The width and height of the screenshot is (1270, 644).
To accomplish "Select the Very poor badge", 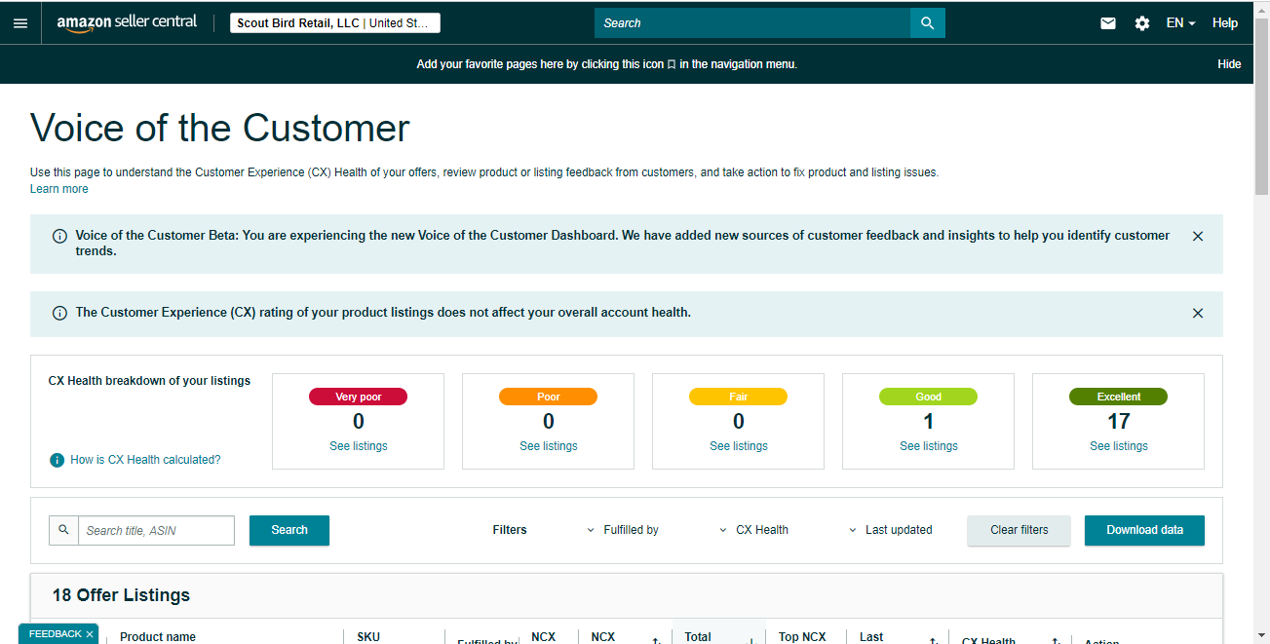I will (358, 397).
